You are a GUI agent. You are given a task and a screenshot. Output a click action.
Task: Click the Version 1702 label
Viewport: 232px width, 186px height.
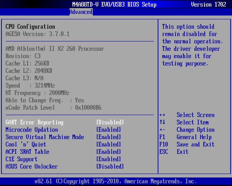coord(208,4)
